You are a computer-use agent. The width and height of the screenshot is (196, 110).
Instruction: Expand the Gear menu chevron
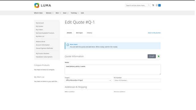[68, 13]
